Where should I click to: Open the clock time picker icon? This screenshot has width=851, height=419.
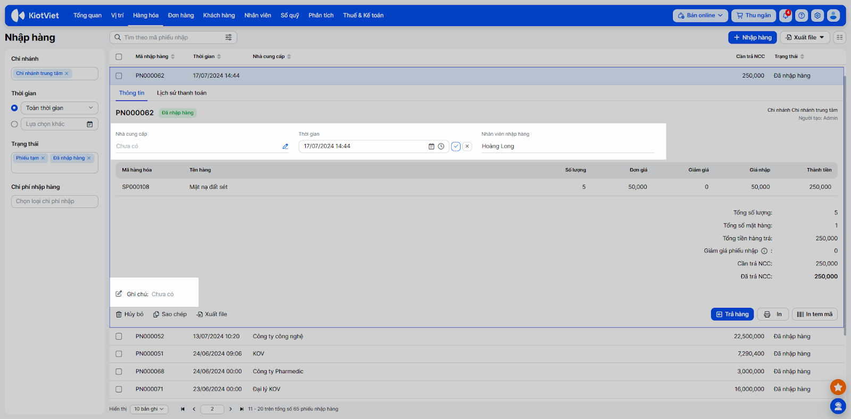(x=441, y=146)
